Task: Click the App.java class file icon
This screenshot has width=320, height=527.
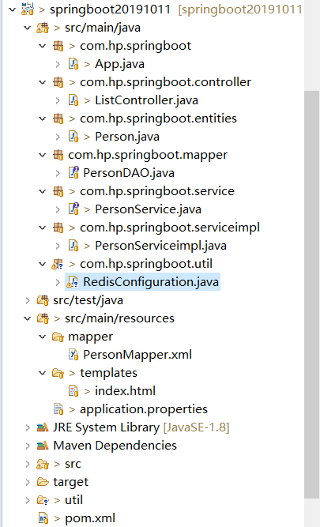Action: (73, 63)
